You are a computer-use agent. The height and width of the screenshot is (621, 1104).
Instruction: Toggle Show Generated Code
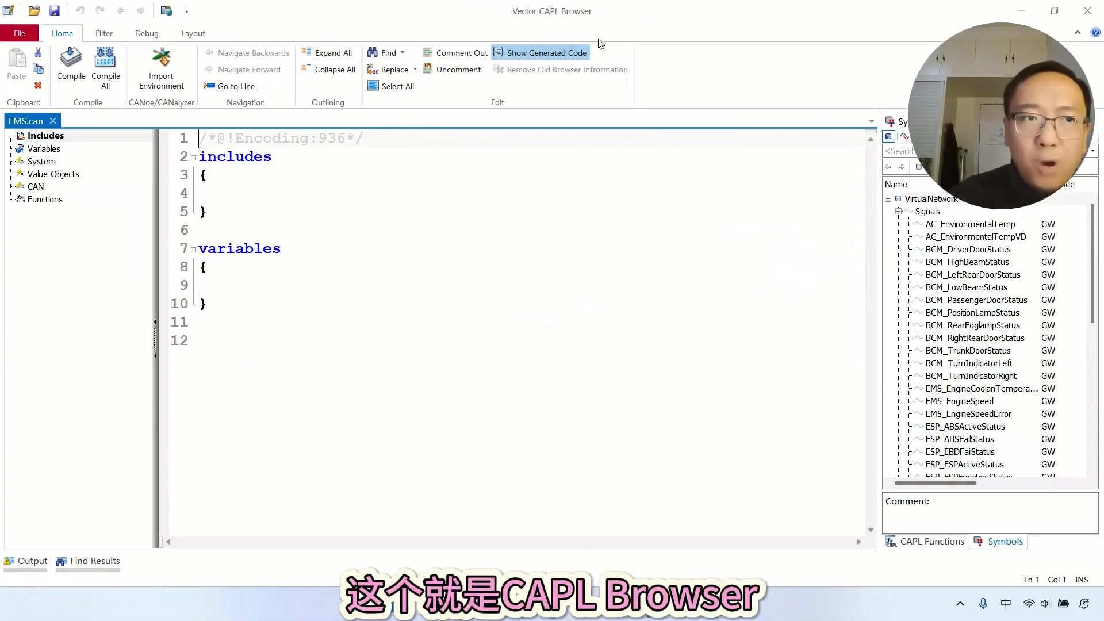540,53
